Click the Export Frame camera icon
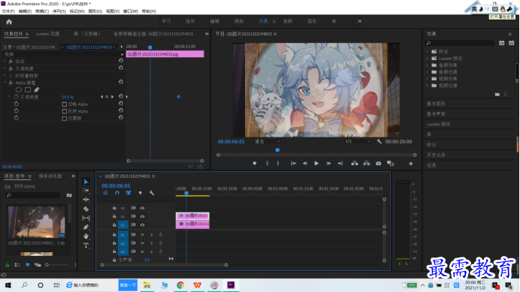This screenshot has height=292, width=520. point(379,164)
